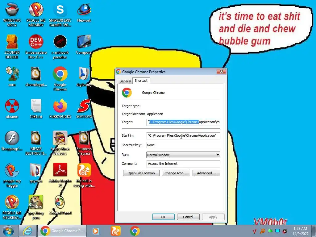
Task: Open the UC Browser taskbar icon
Action: 116,231
